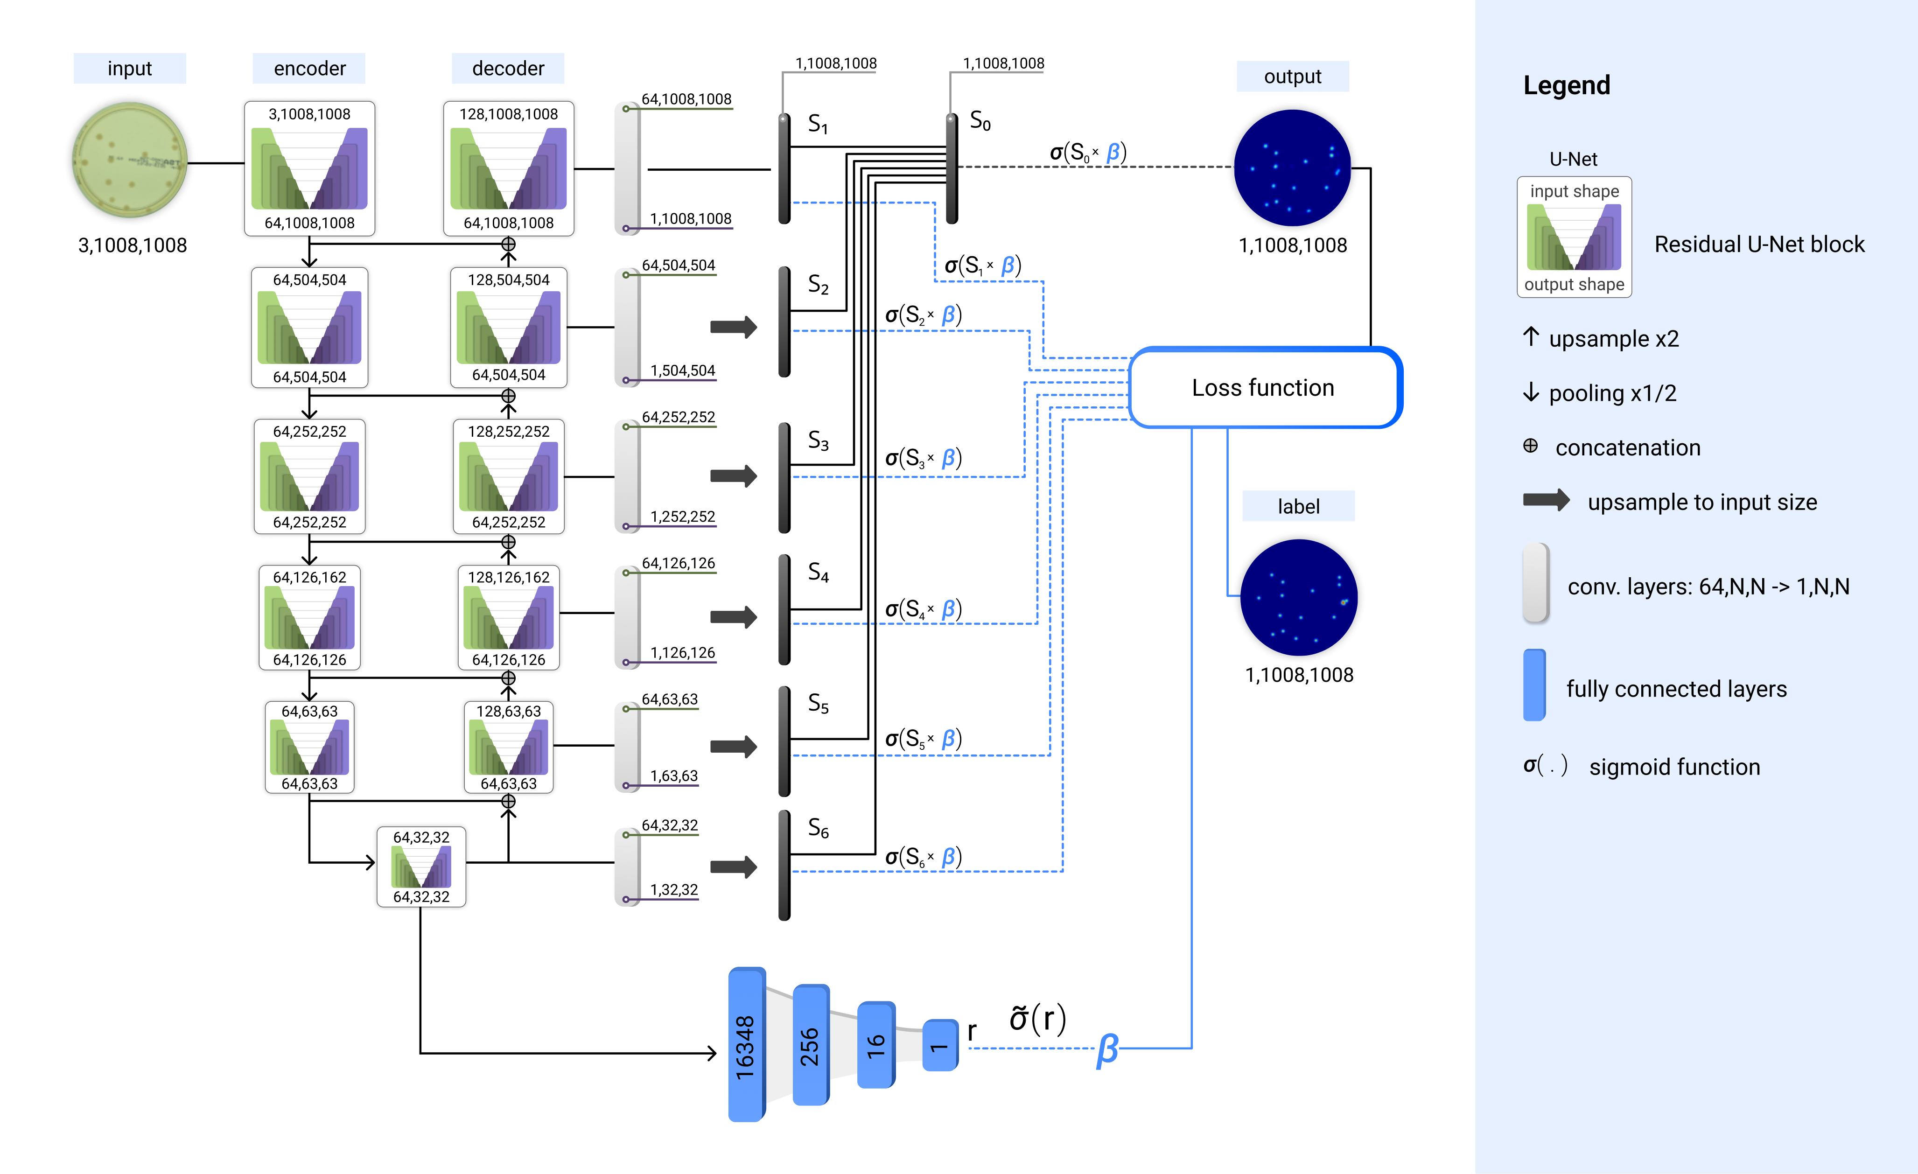Select the bottleneck U-Net block 64,32,32
1918x1174 pixels.
click(421, 867)
